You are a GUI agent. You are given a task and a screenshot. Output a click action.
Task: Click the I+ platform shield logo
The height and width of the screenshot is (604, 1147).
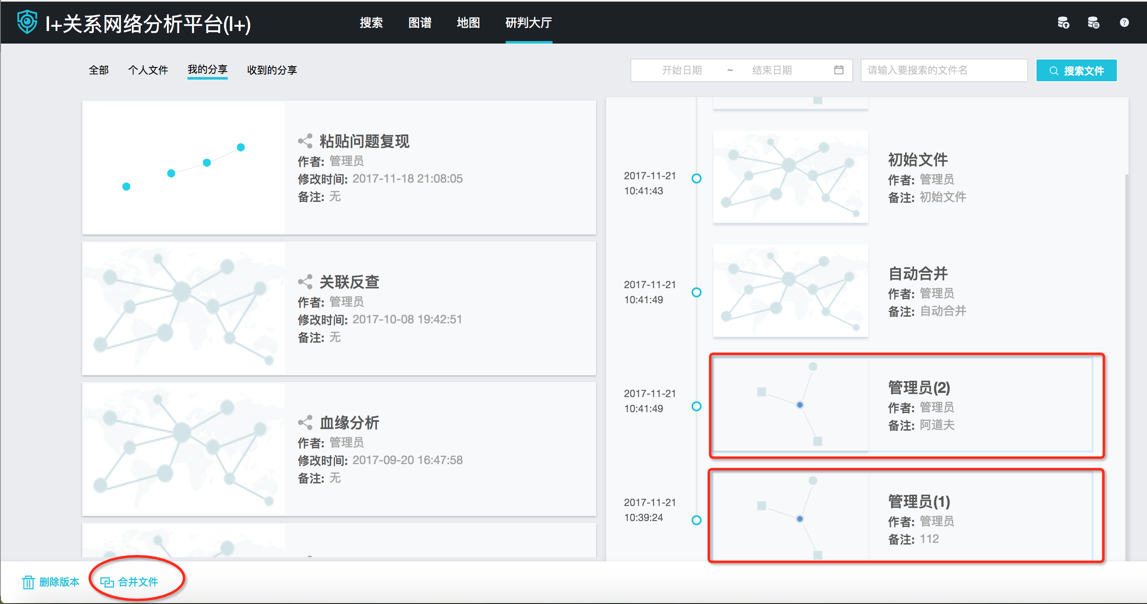(27, 22)
